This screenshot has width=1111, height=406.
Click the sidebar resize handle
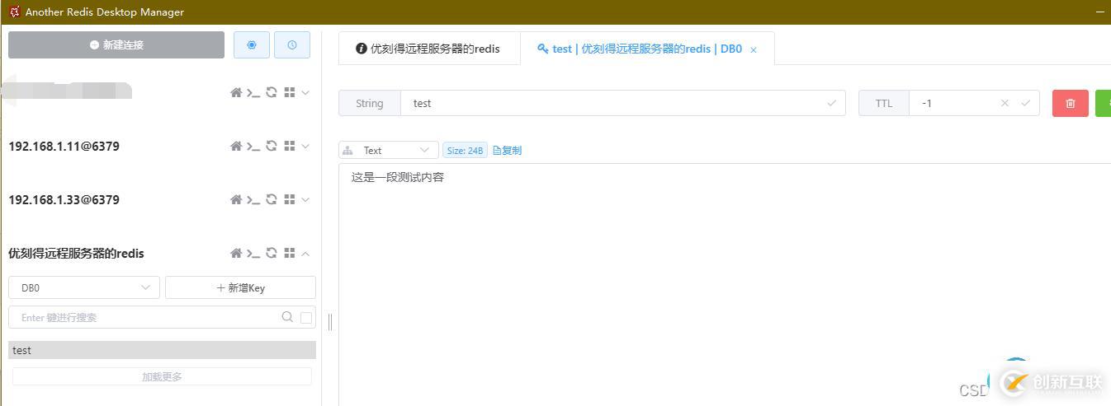[330, 321]
